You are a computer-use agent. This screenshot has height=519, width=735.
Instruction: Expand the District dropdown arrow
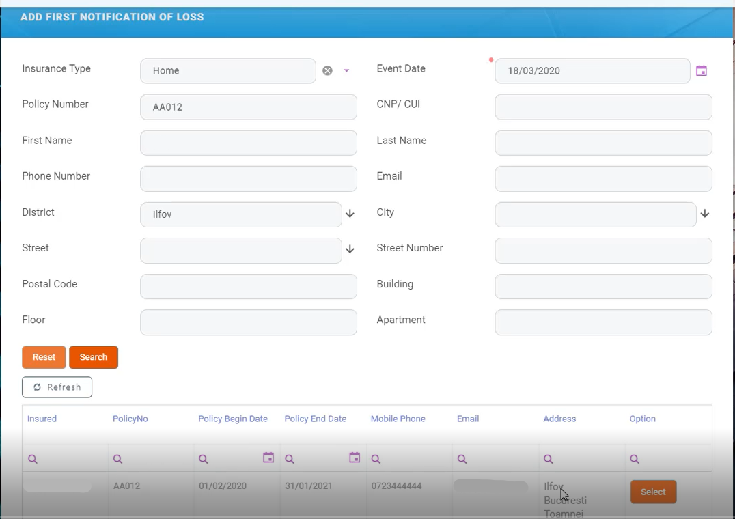click(350, 214)
